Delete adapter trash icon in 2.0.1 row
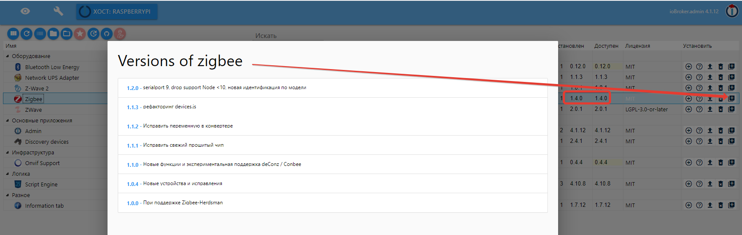Screen dimensions: 742x235 tap(721, 109)
